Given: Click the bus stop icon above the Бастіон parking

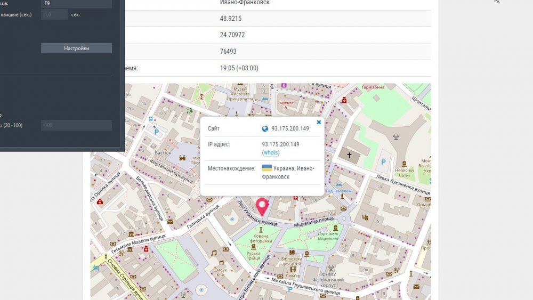Looking at the screenshot, I should point(151,119).
